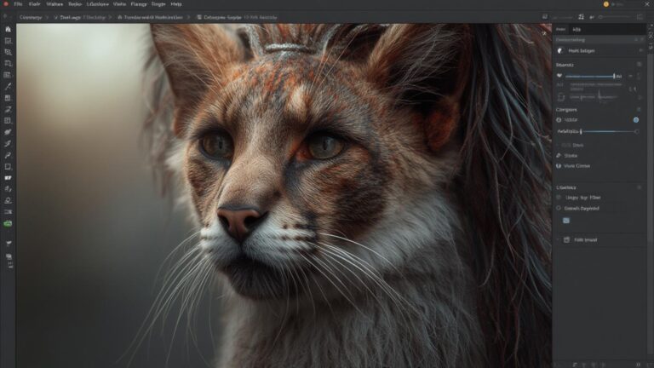Viewport: 654px width, 368px height.
Task: Click the home icon atop the left toolbar
Action: tap(8, 29)
